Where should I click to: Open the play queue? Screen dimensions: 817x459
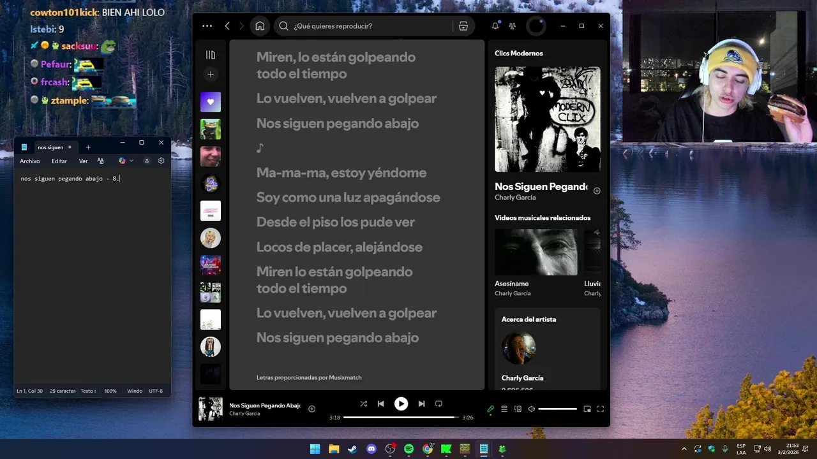(x=504, y=409)
